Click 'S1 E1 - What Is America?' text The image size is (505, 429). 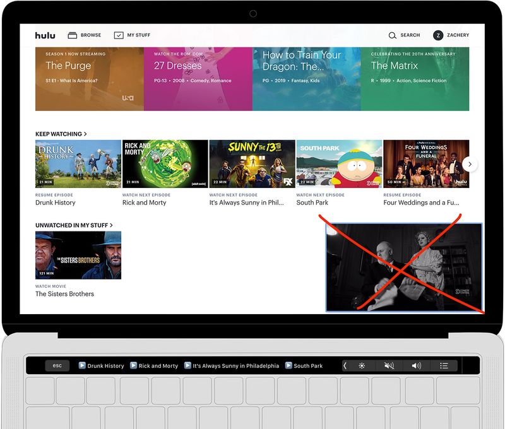point(71,81)
